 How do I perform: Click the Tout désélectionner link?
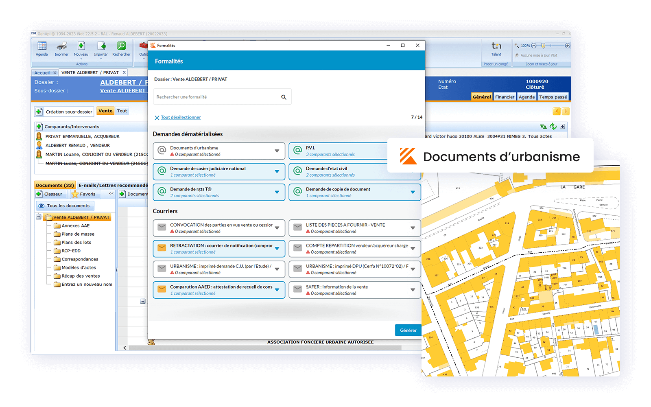click(181, 117)
